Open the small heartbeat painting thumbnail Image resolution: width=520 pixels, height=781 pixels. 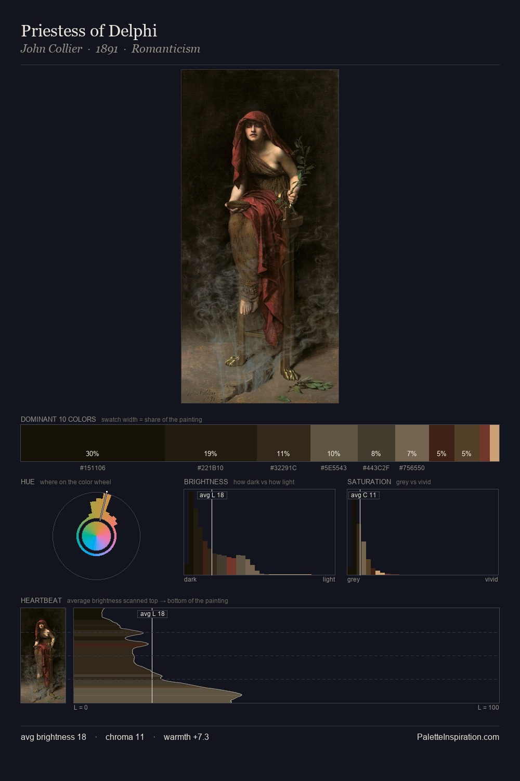[43, 656]
